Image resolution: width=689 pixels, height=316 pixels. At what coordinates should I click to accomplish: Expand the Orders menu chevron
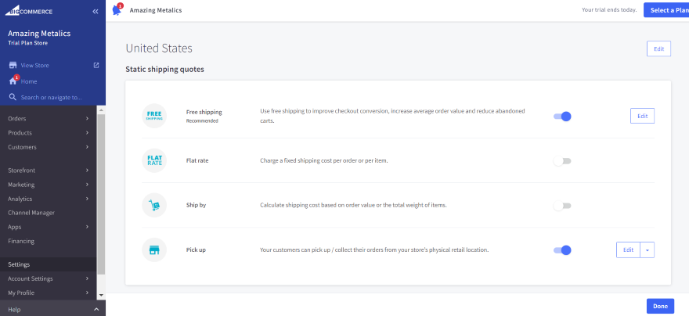coord(88,119)
